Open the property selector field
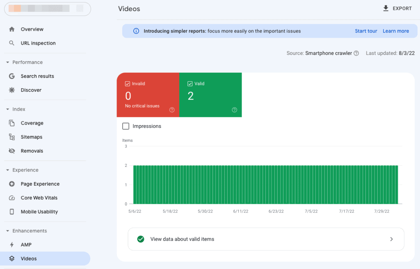 click(47, 9)
